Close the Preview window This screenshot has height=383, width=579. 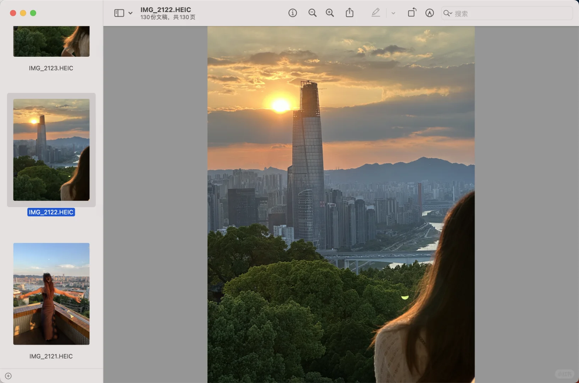pyautogui.click(x=13, y=13)
